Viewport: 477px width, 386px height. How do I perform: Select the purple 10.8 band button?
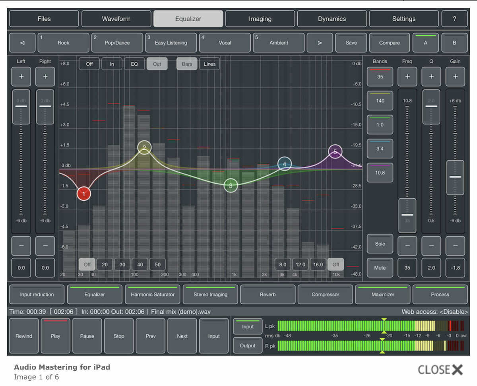coord(380,173)
